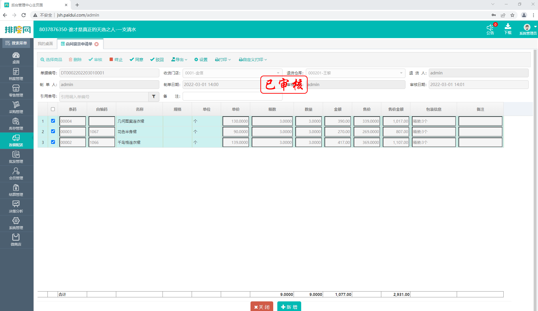538x311 pixels.
Task: Click the 驳回 reject toolbar button
Action: tap(157, 60)
